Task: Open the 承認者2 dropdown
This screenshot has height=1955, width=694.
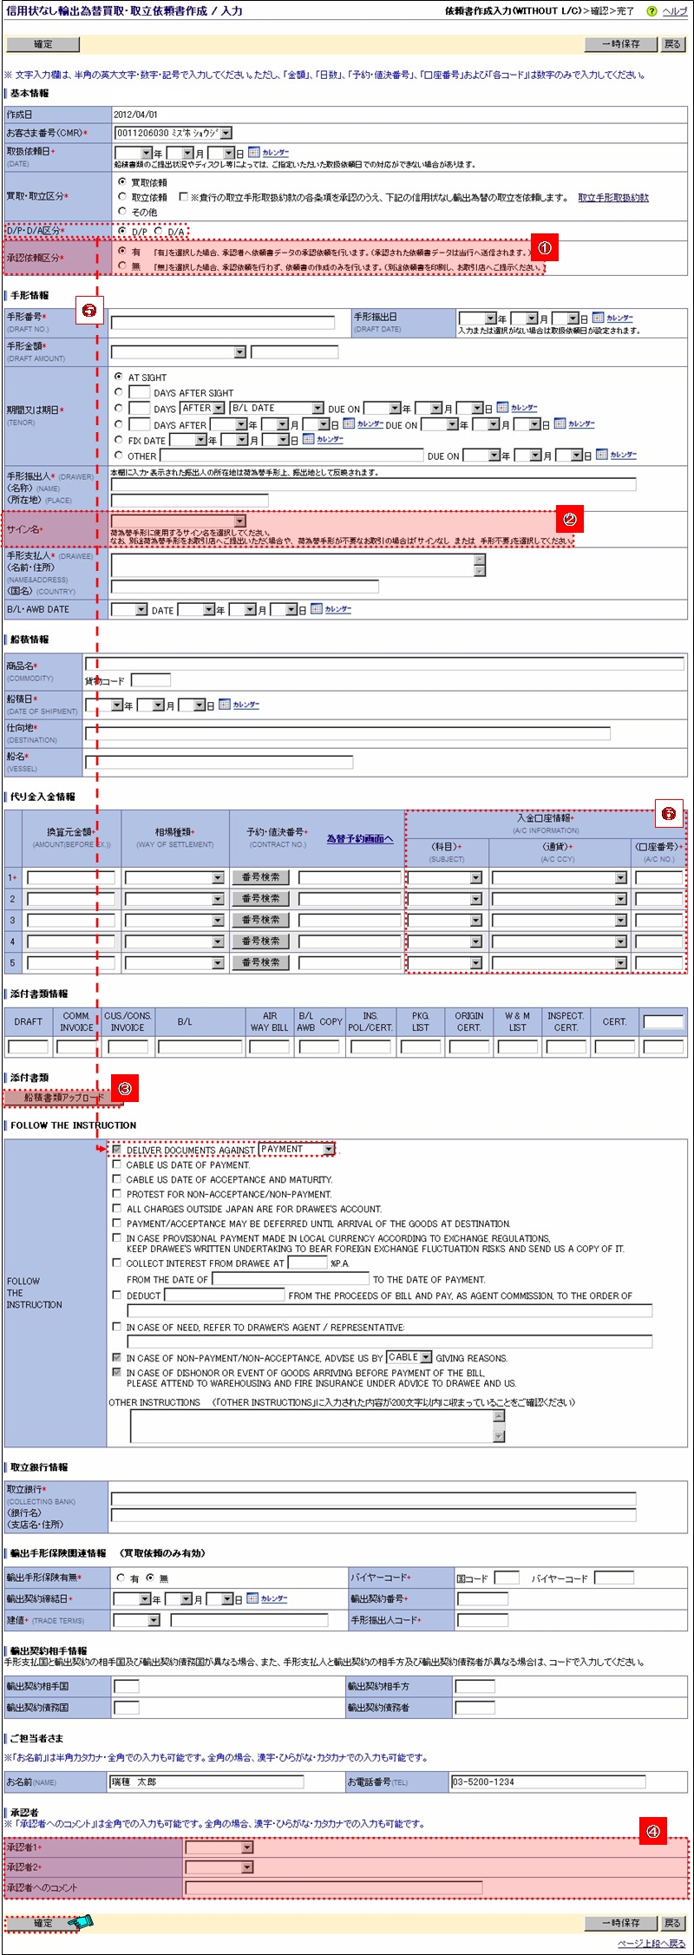Action: coord(219,1866)
